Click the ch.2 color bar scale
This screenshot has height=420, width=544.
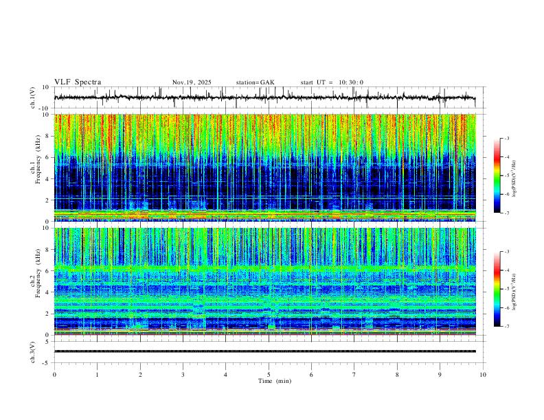(497, 289)
